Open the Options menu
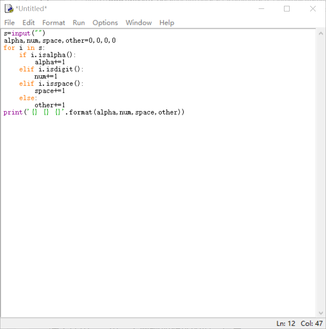Viewport: 326px width, 329px height. 105,23
